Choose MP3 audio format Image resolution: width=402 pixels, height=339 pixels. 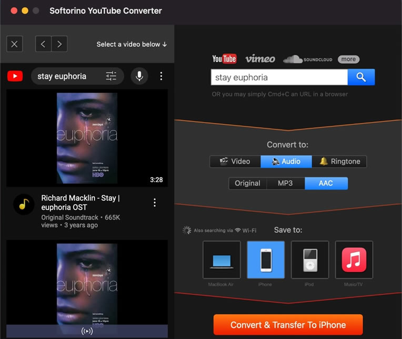click(286, 183)
